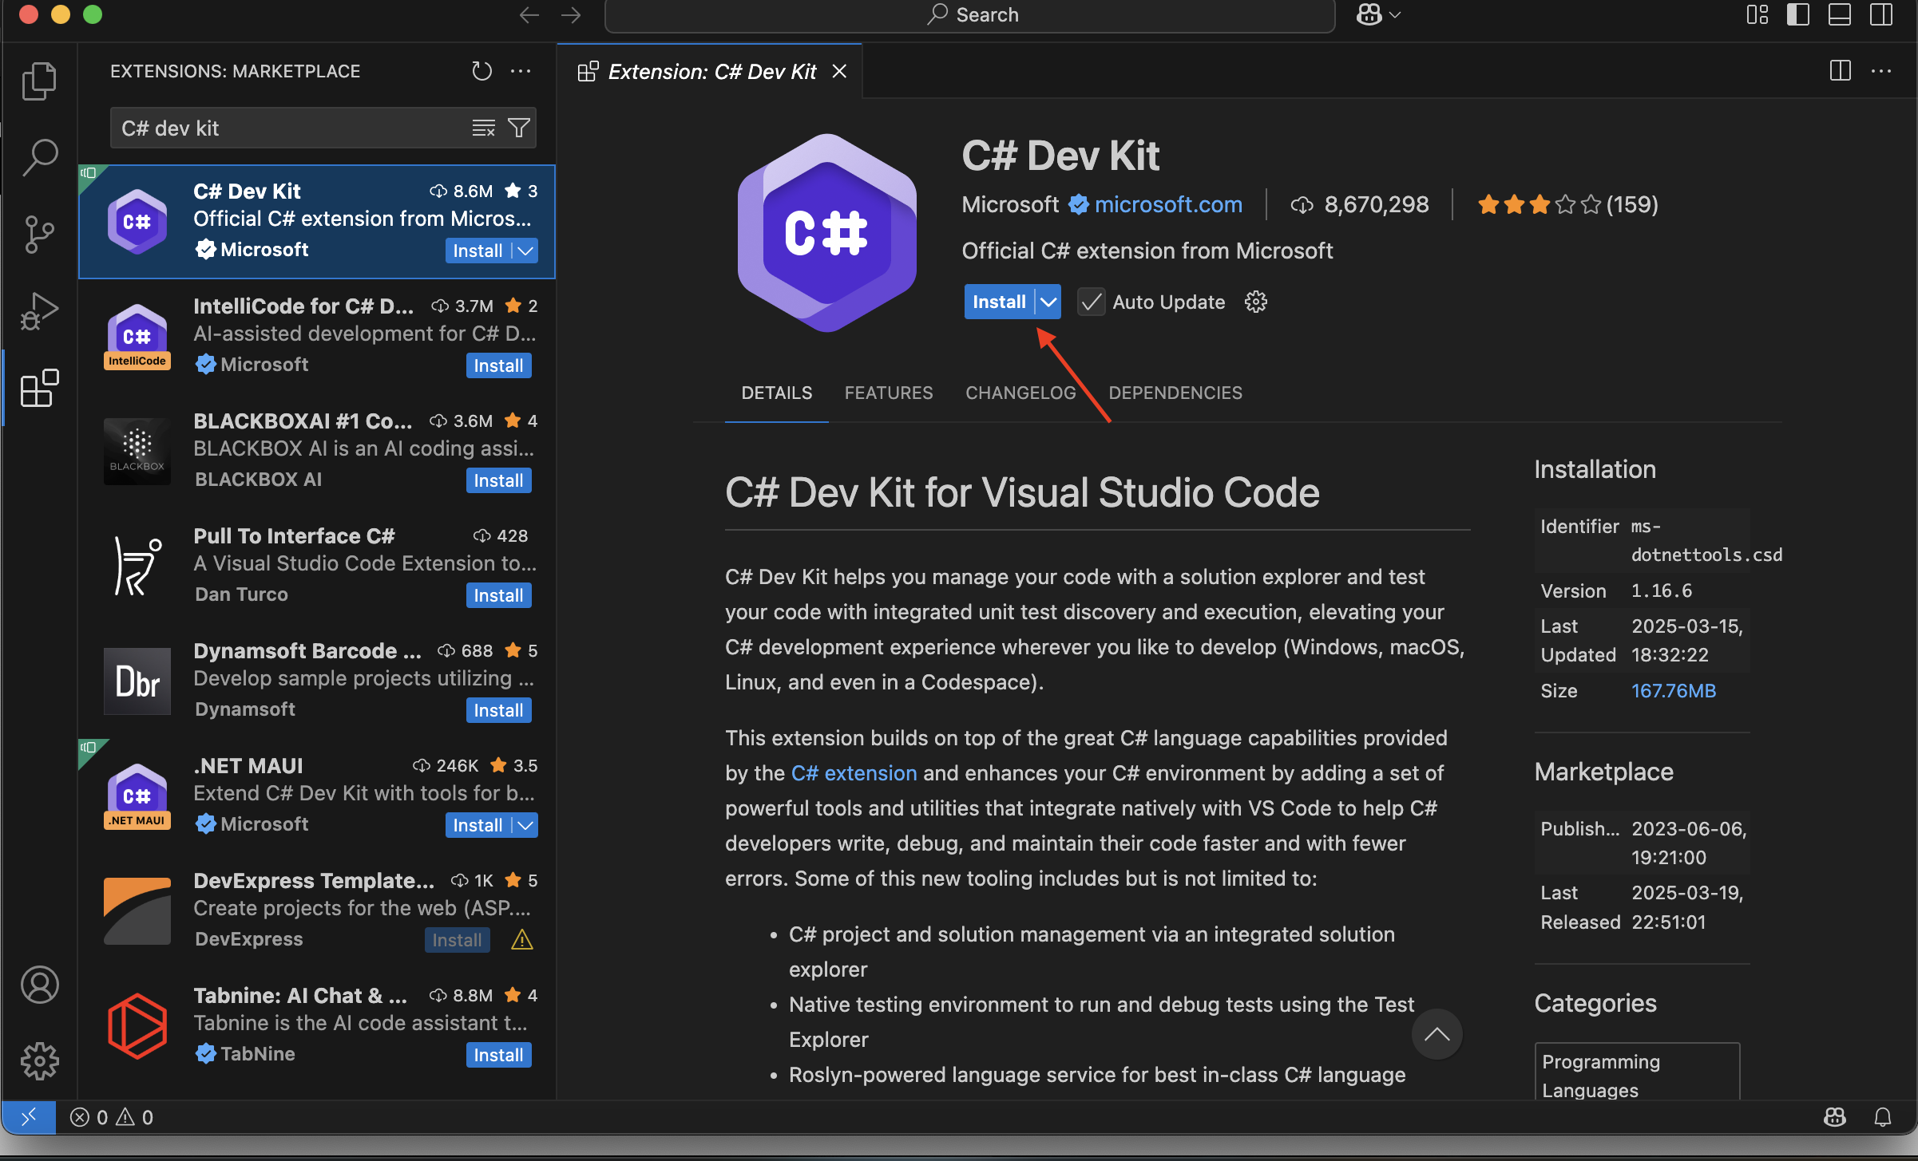The width and height of the screenshot is (1918, 1161).
Task: Open Source Control view in activity bar
Action: (x=39, y=235)
